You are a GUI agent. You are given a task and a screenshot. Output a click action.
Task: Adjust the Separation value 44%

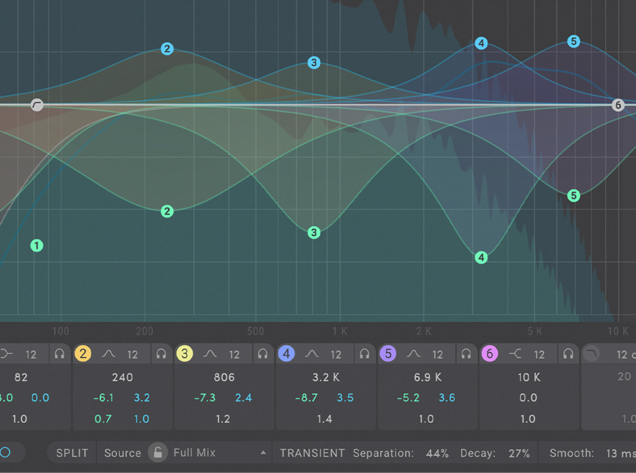point(437,453)
